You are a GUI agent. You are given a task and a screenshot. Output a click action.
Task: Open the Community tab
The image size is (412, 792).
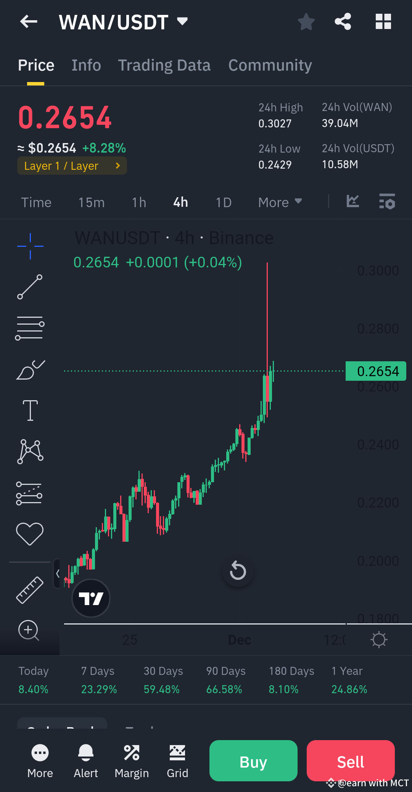coord(269,65)
